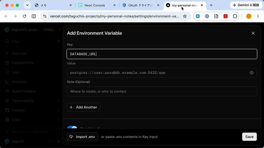
Task: Open the orange profile avatar
Action: coord(249,16)
